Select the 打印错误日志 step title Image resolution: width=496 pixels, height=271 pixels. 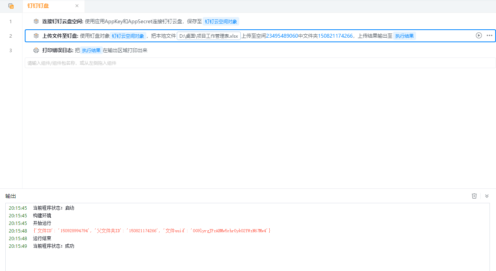coord(58,50)
